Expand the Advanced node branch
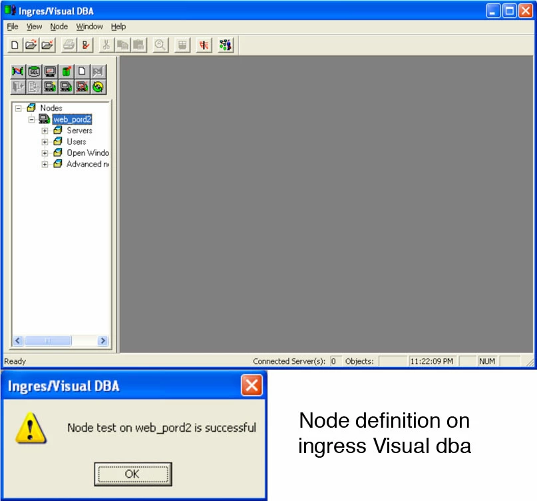The height and width of the screenshot is (501, 537). [x=45, y=165]
